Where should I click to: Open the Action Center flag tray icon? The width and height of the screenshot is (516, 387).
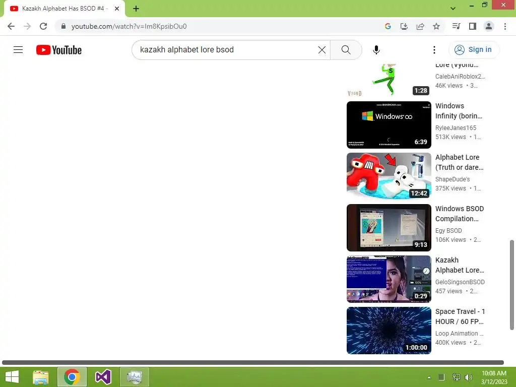[x=441, y=377]
